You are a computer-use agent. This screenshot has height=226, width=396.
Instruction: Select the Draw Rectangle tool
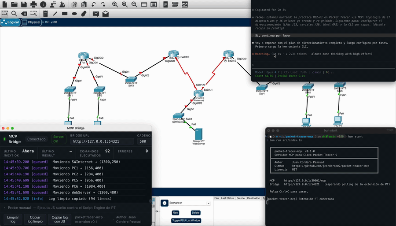[x=65, y=13]
